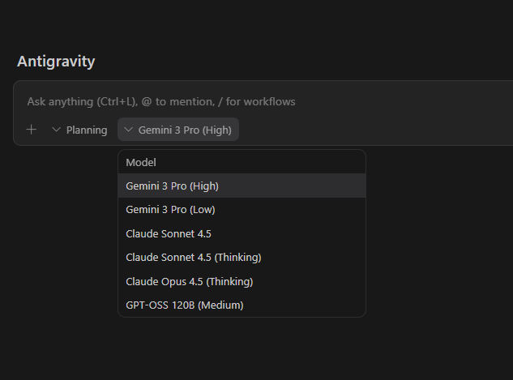Collapse the Gemini 3 Pro (High) model selector
Viewport: 513px width, 380px height.
pos(178,130)
